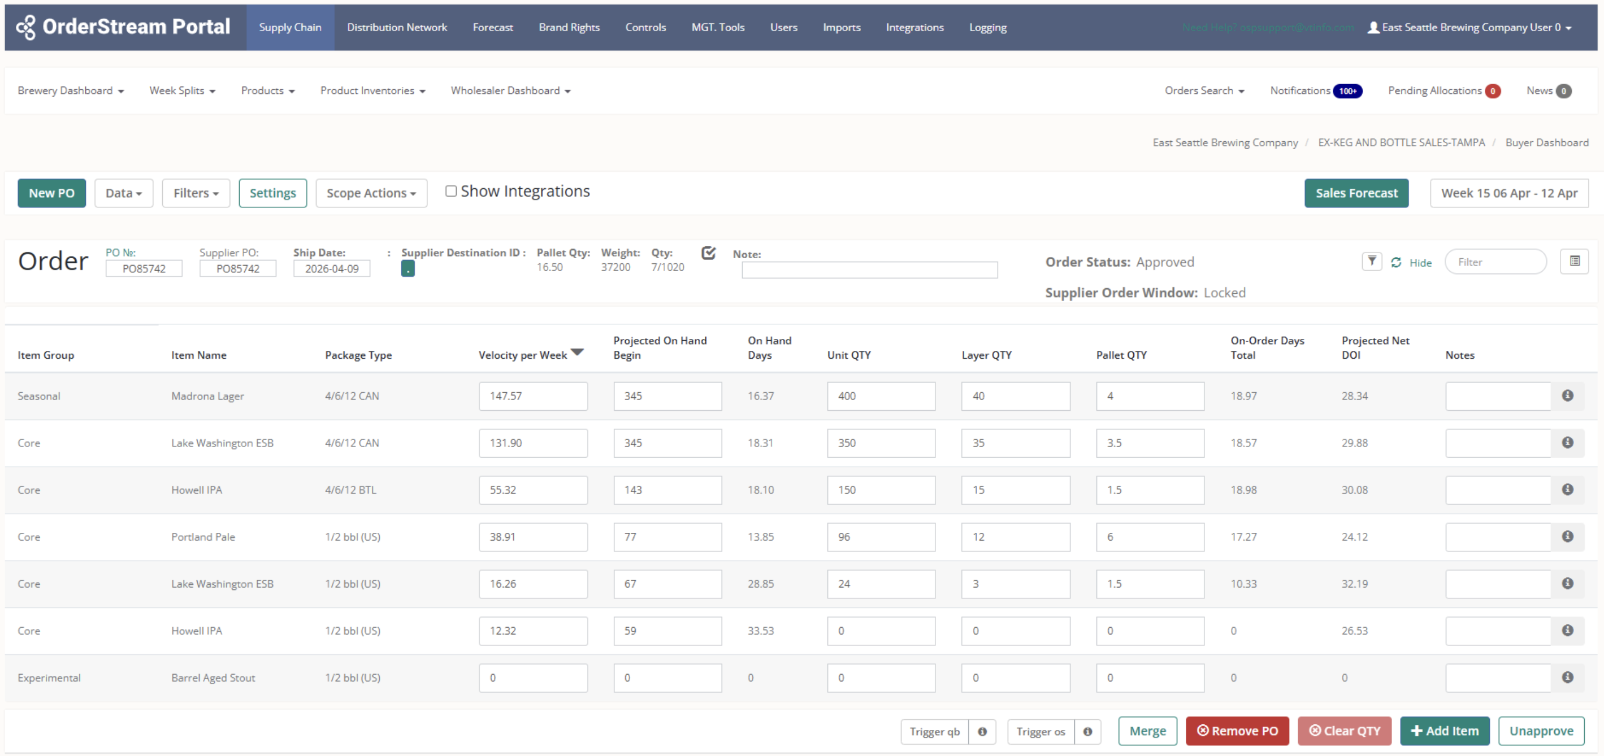Click the Buyer Dashboard breadcrumb link

tap(1546, 142)
